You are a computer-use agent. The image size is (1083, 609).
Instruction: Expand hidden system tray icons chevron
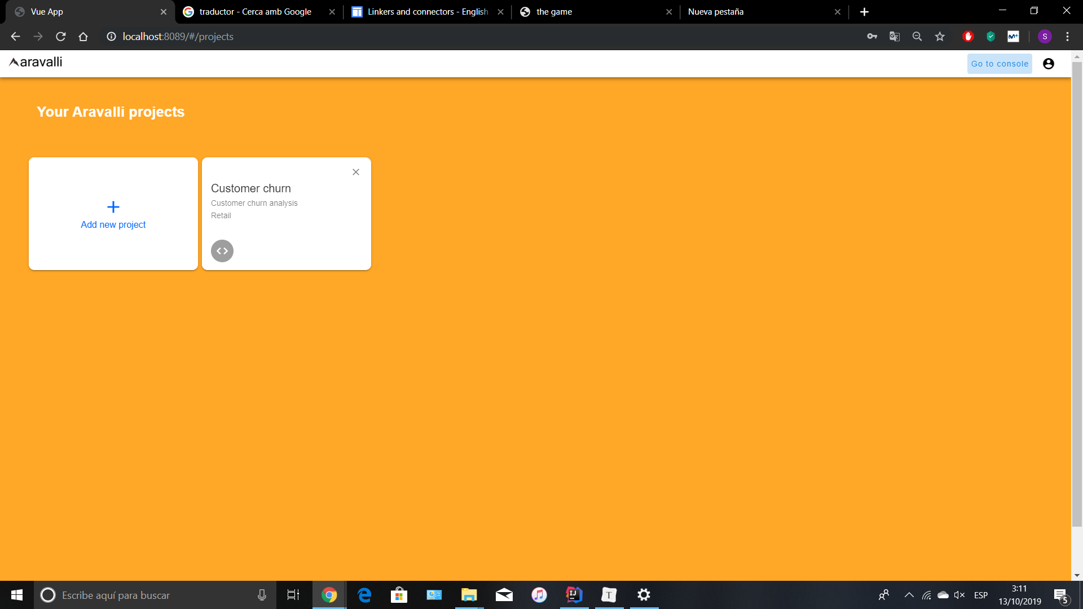pos(909,595)
